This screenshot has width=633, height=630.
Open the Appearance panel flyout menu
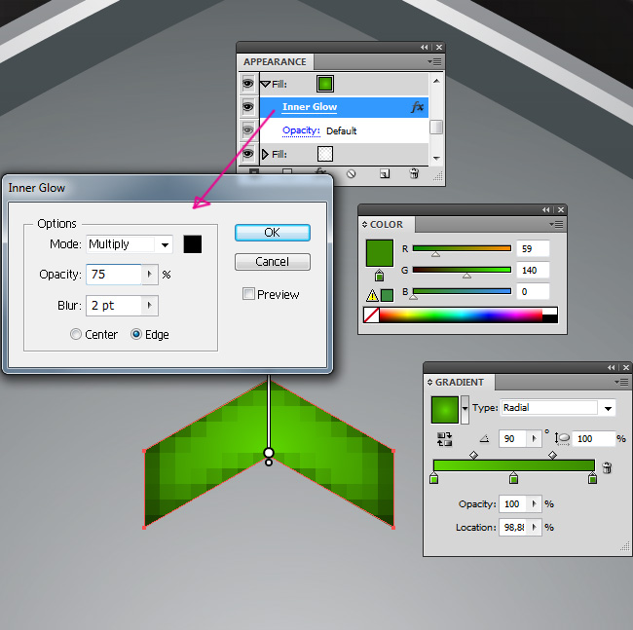pyautogui.click(x=434, y=62)
